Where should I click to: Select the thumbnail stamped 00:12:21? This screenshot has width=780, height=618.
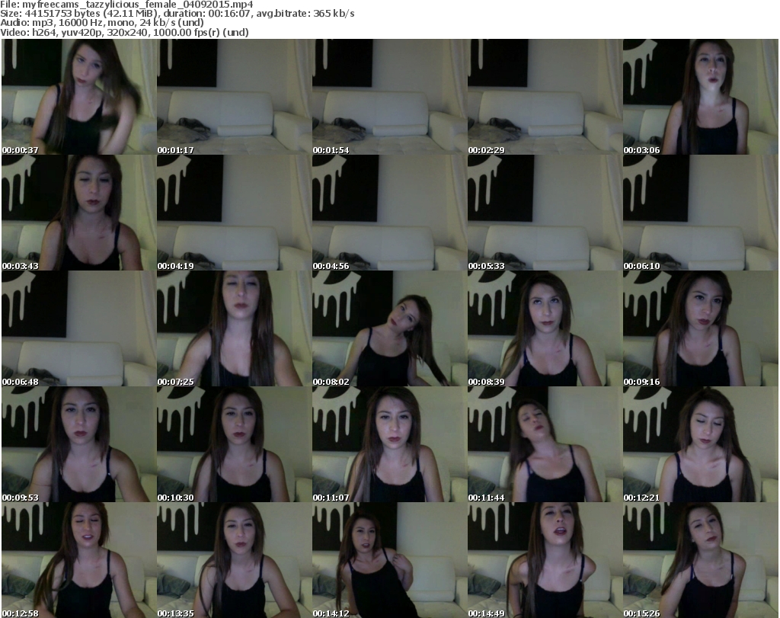701,444
